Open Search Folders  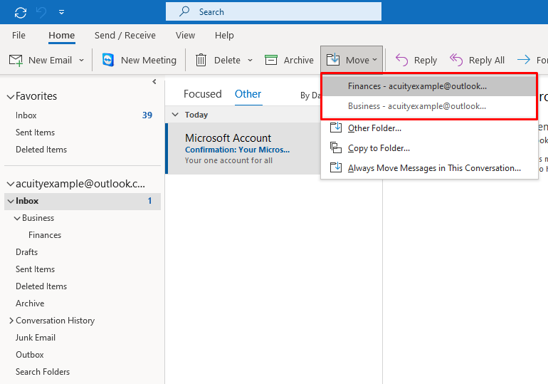tap(43, 372)
